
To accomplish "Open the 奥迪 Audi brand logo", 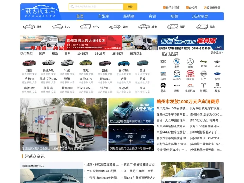I will pos(163,62).
